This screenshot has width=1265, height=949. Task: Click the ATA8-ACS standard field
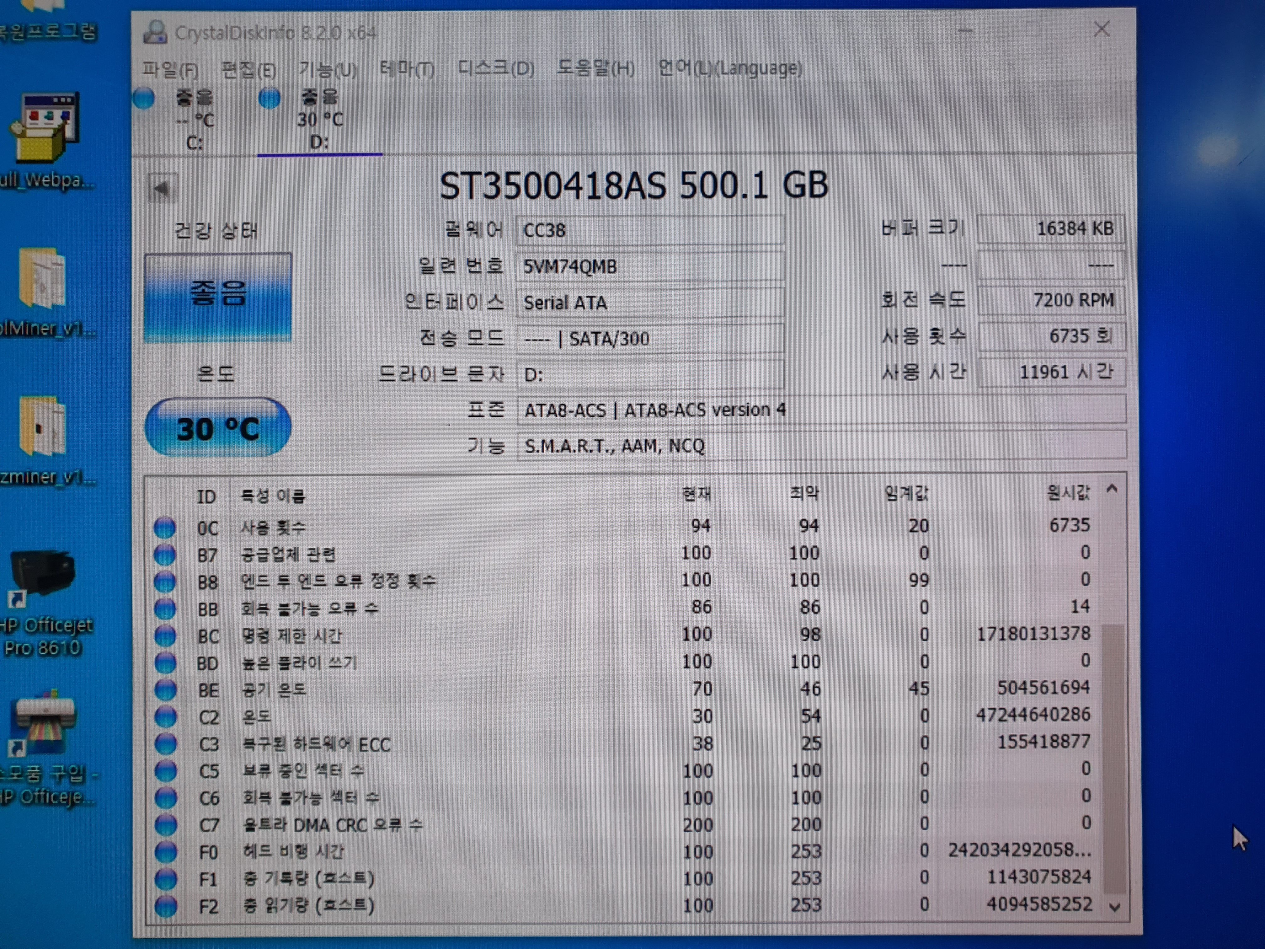(x=821, y=410)
